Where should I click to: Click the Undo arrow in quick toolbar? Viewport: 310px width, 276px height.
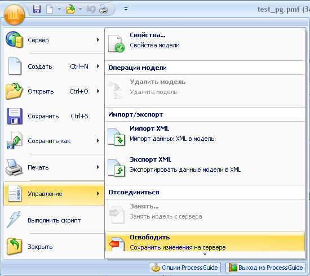91,9
